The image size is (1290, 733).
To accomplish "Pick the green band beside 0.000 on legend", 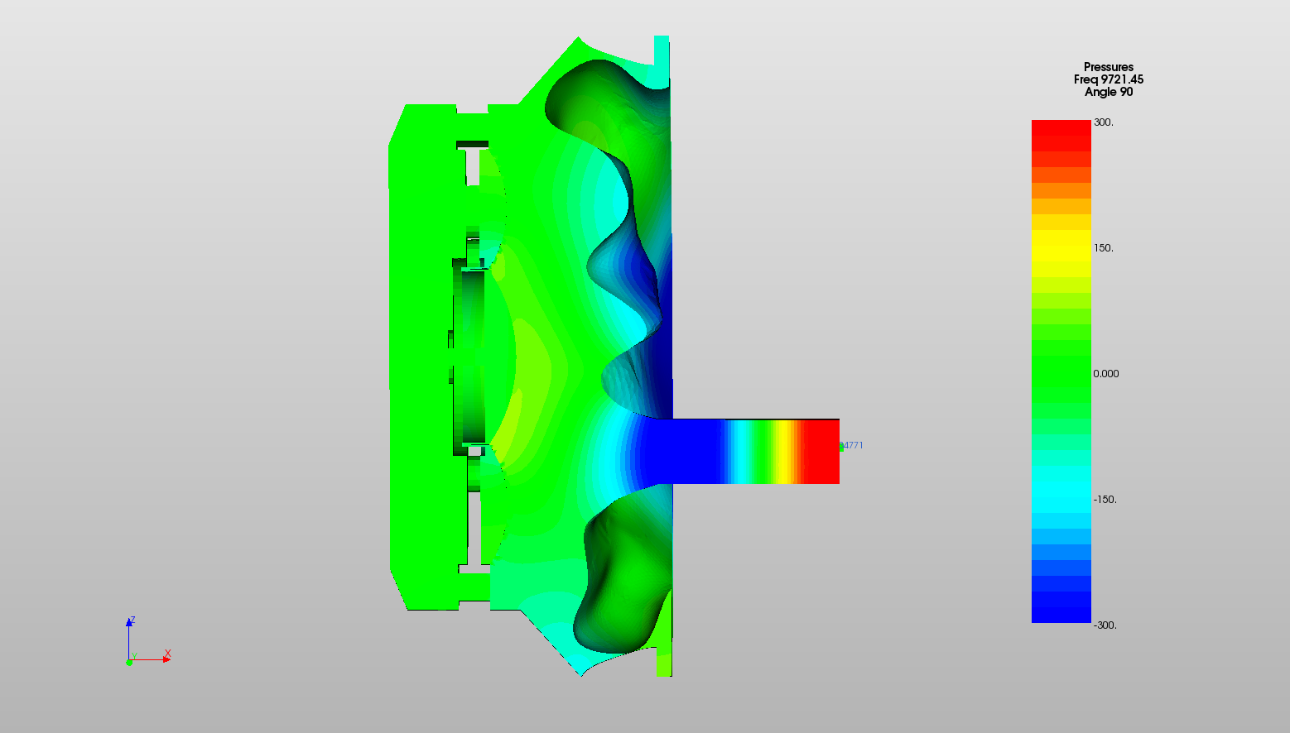I will click(x=1061, y=372).
